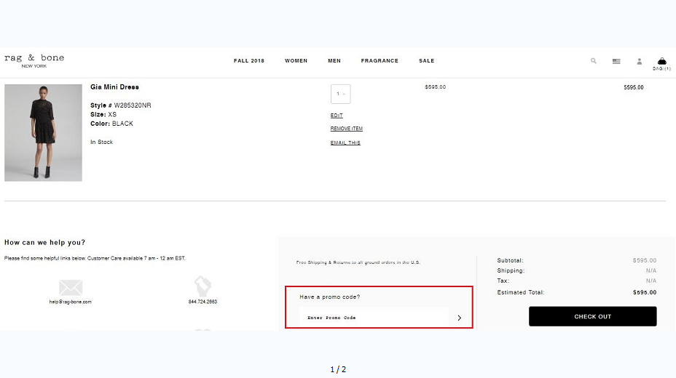
Task: Click the phone handset icon
Action: (x=203, y=286)
